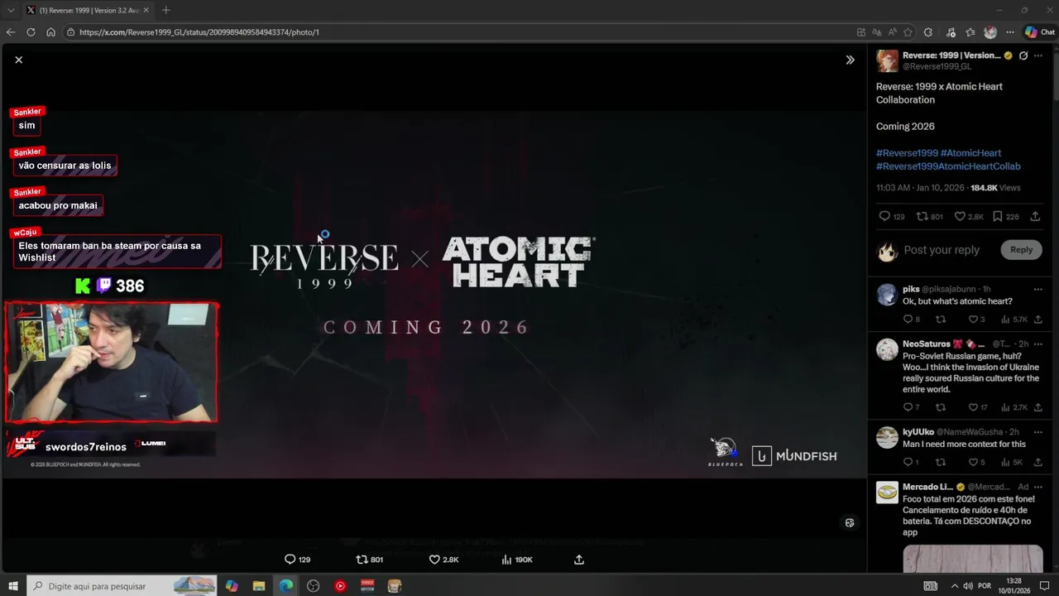
Task: Like the kyUUko reply
Action: tap(972, 462)
